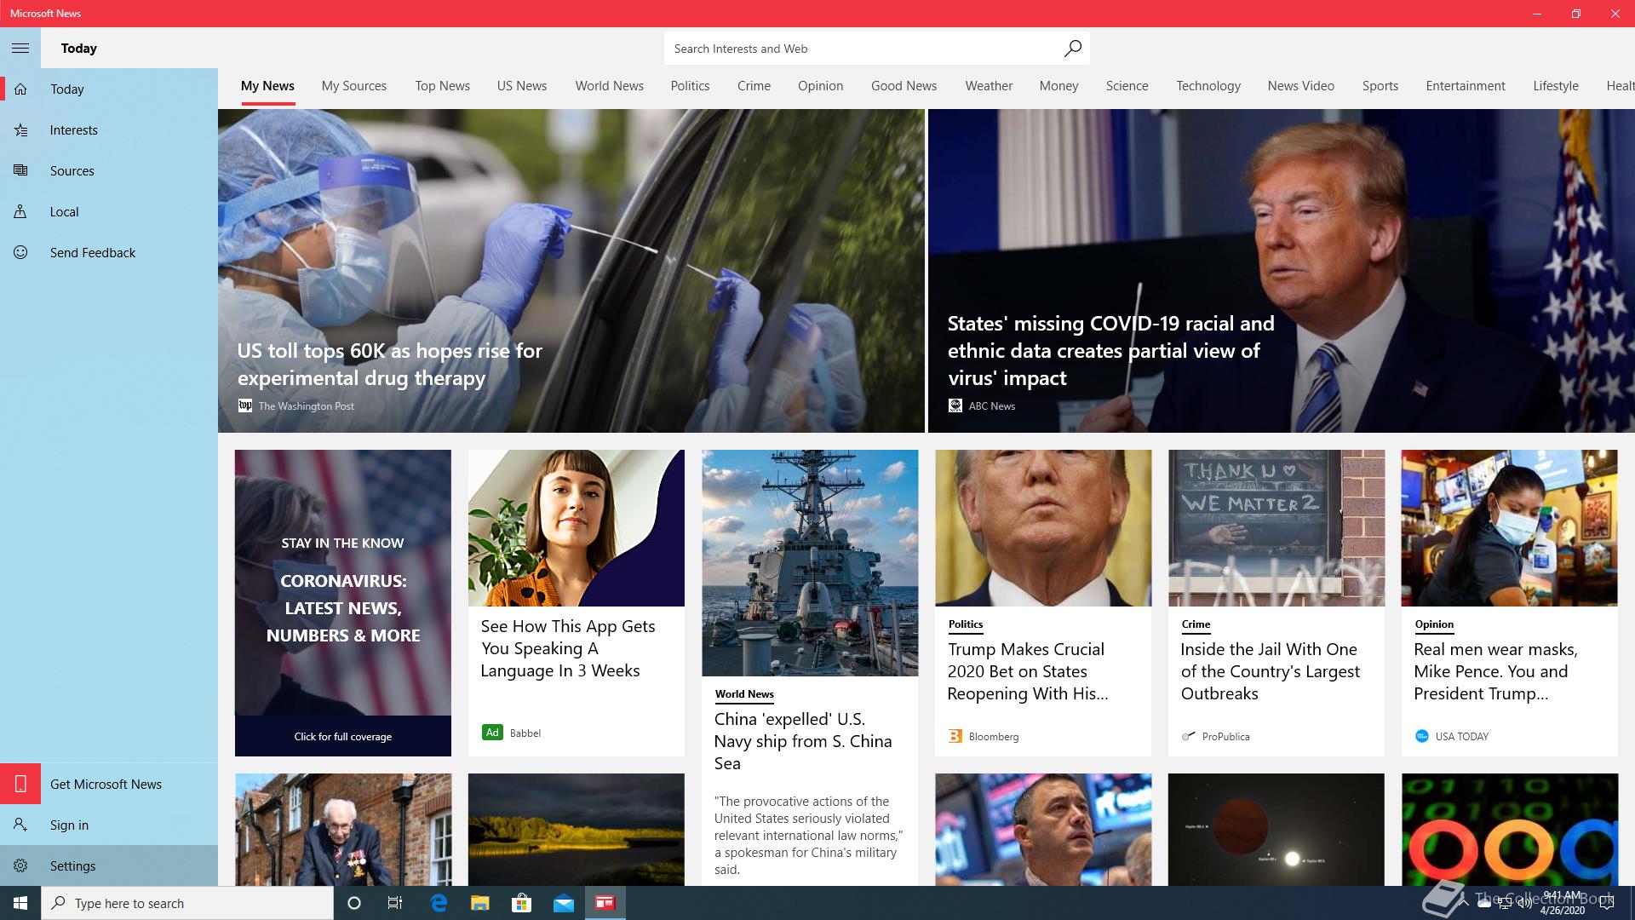
Task: Click the Windows 'Type here to search' box
Action: [x=187, y=903]
